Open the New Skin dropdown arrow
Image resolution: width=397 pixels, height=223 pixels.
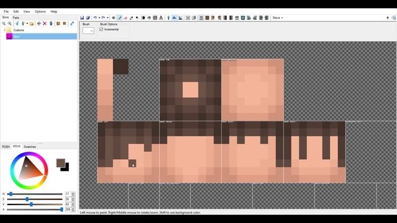27,24
